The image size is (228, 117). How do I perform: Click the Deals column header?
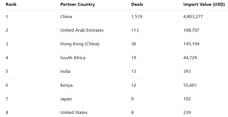(x=137, y=4)
